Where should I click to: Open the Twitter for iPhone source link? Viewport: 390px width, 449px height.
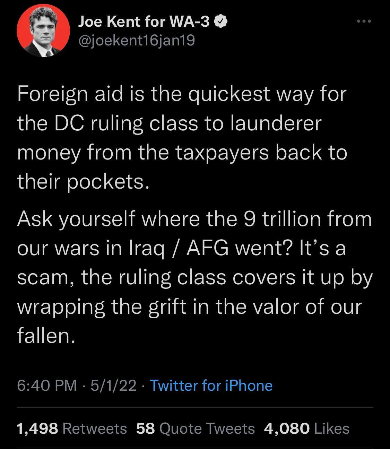[211, 385]
